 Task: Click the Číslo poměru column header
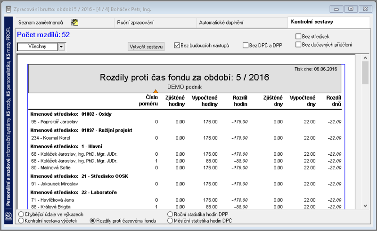point(148,101)
